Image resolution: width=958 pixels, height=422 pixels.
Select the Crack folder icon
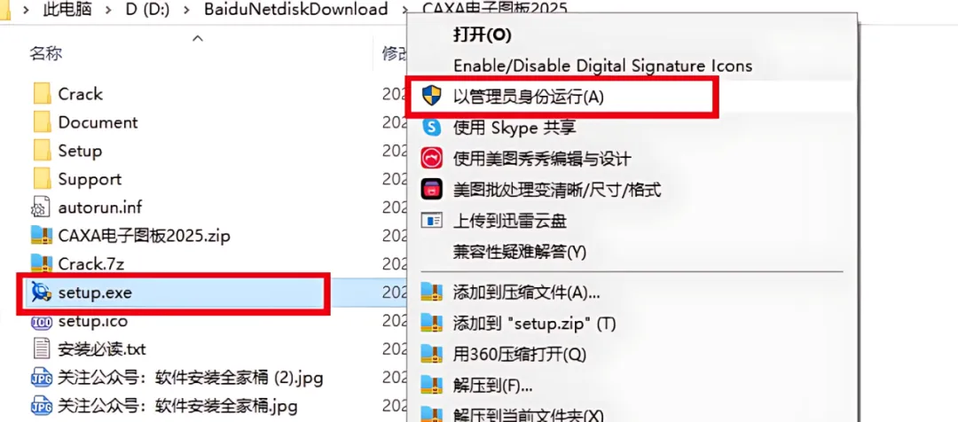42,94
